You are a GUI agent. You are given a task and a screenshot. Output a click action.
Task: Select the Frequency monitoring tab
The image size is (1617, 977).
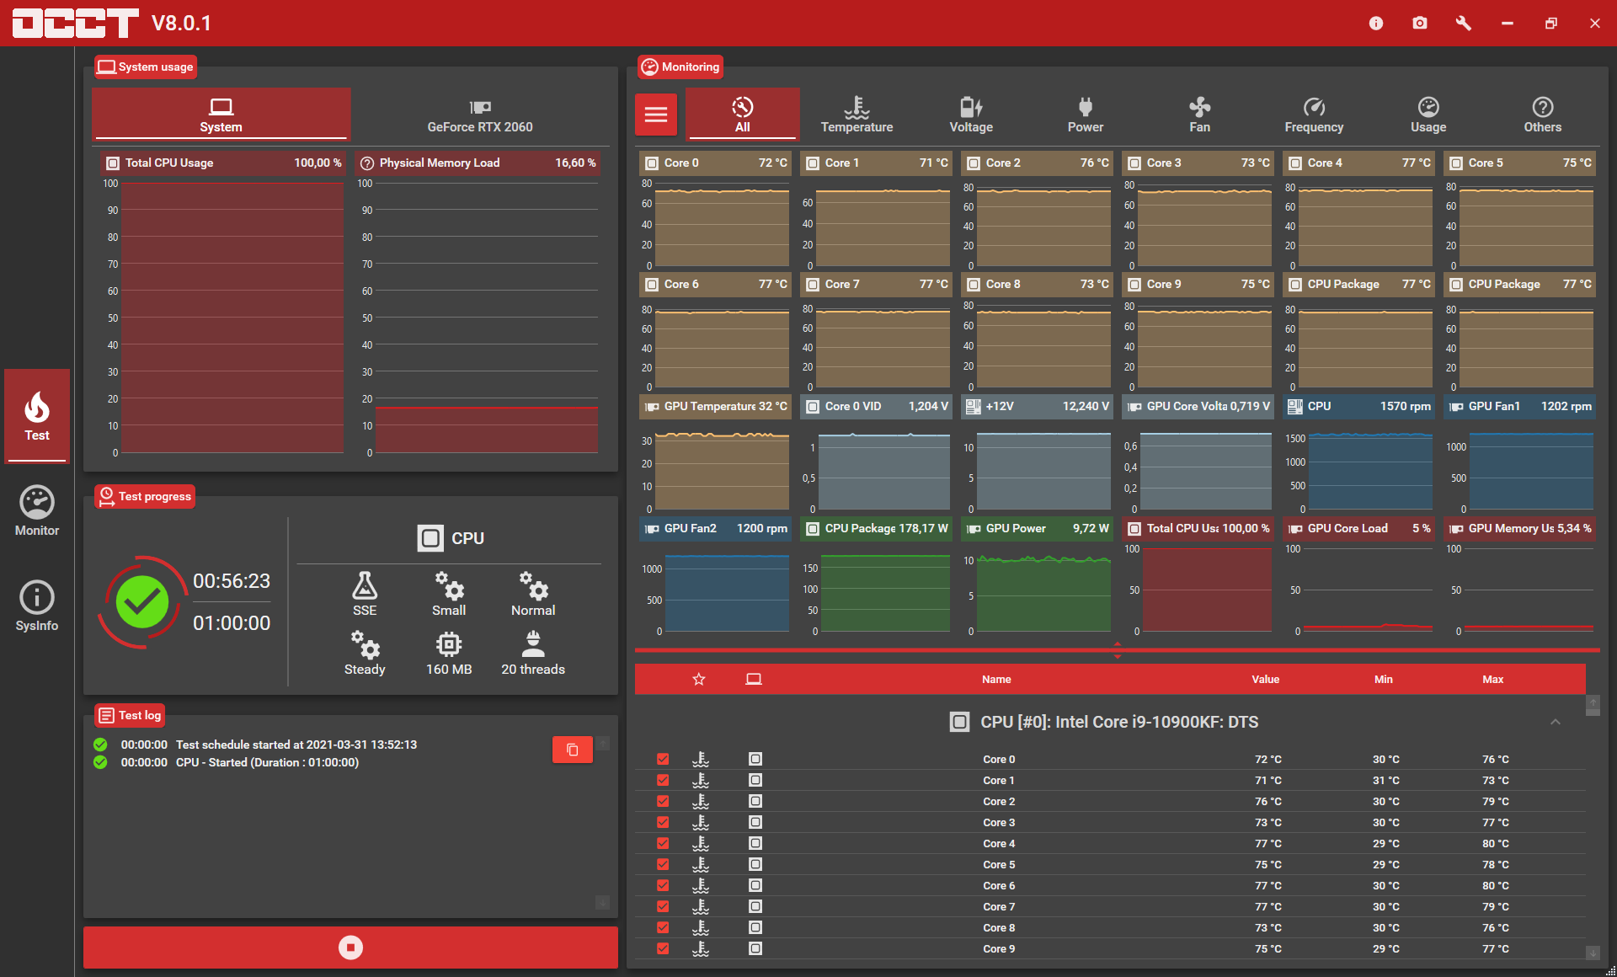1314,115
